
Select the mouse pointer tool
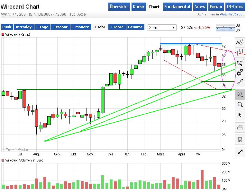click(240, 115)
